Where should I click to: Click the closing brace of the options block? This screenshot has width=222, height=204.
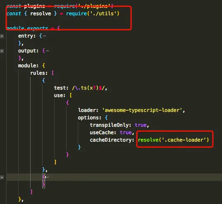pyautogui.click(x=79, y=147)
